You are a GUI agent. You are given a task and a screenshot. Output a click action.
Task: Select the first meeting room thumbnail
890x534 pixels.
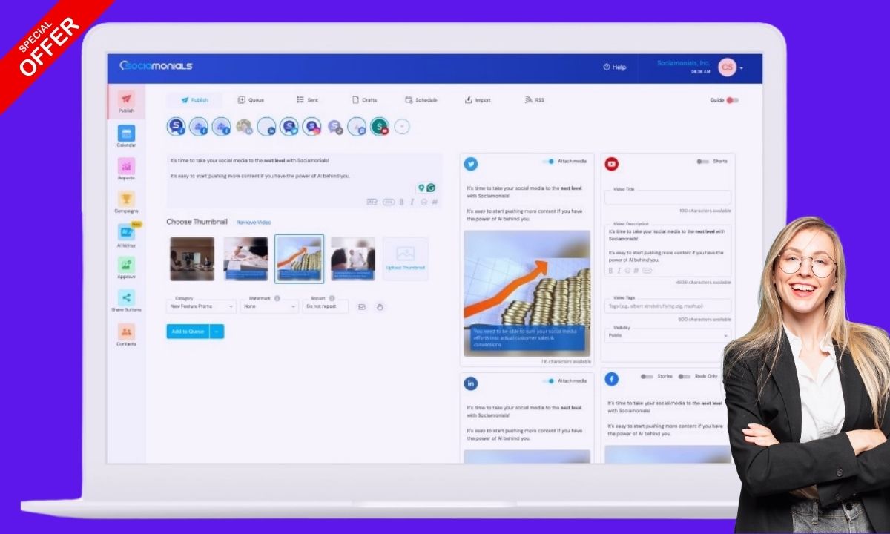192,259
